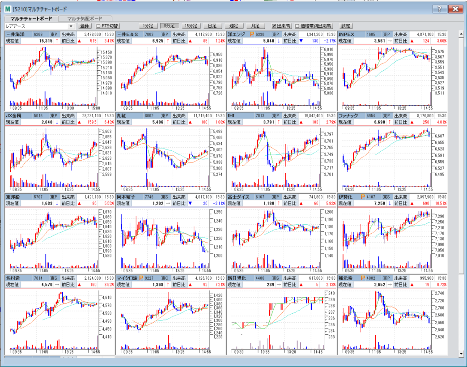Click the green M application icon
The height and width of the screenshot is (367, 467).
[8, 9]
